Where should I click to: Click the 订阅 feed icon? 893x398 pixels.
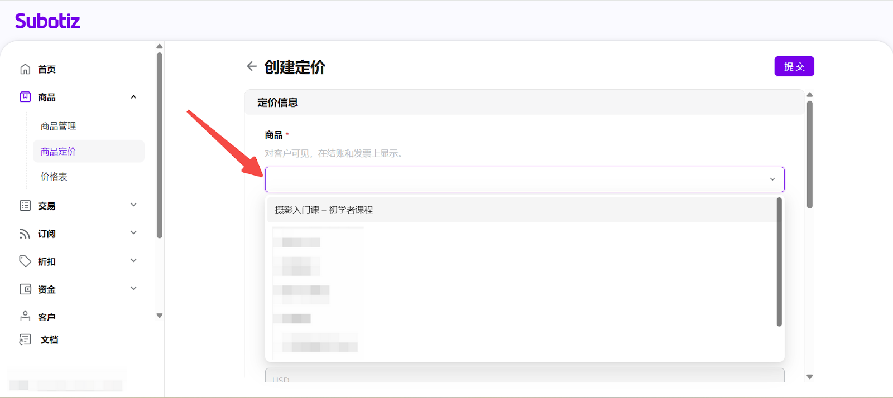25,234
